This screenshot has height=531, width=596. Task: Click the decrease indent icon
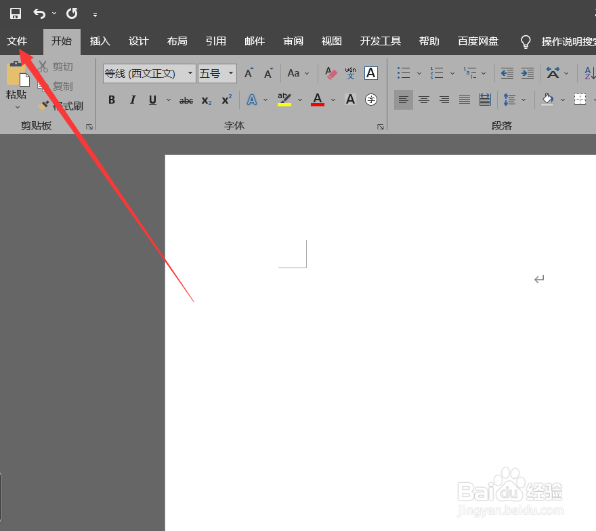(507, 73)
